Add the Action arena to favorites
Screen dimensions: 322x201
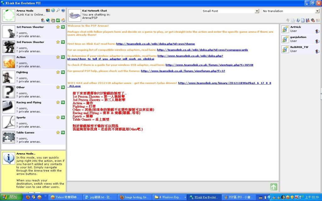58,57
